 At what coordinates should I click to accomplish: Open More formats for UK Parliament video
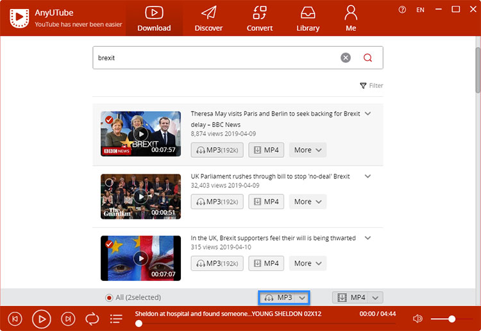coord(308,201)
